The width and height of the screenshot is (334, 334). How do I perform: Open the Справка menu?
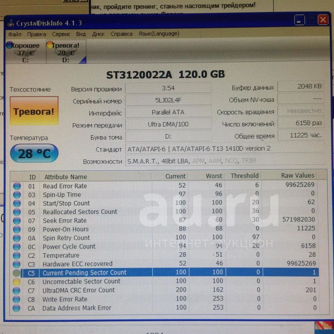click(x=122, y=34)
